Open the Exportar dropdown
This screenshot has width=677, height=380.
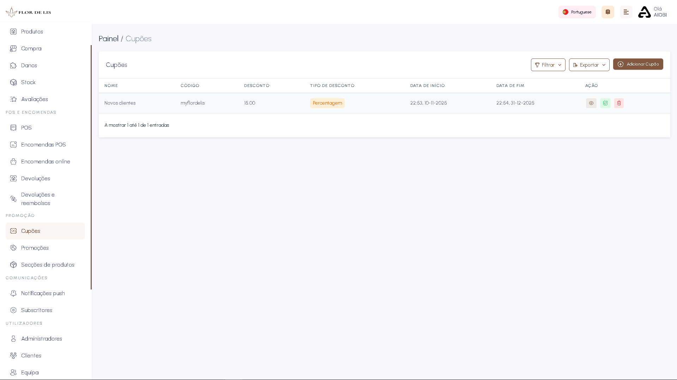point(589,65)
